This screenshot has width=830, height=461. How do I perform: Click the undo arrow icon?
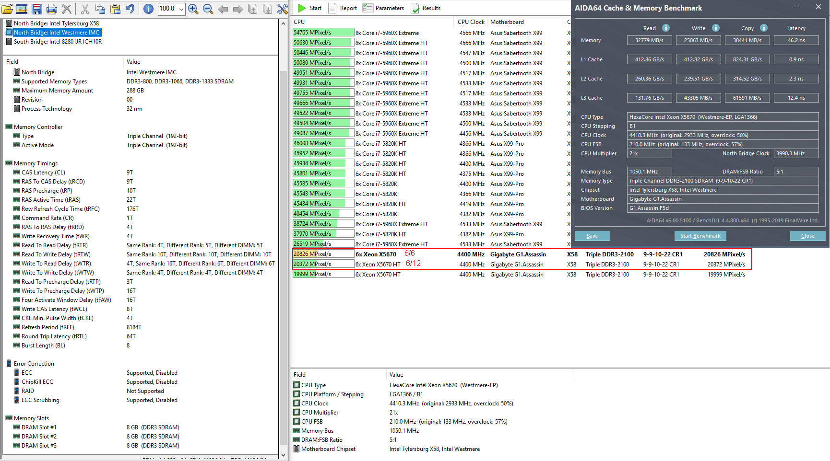(130, 9)
